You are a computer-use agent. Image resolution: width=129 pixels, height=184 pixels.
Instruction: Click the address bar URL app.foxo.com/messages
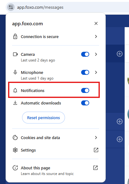[40, 7]
